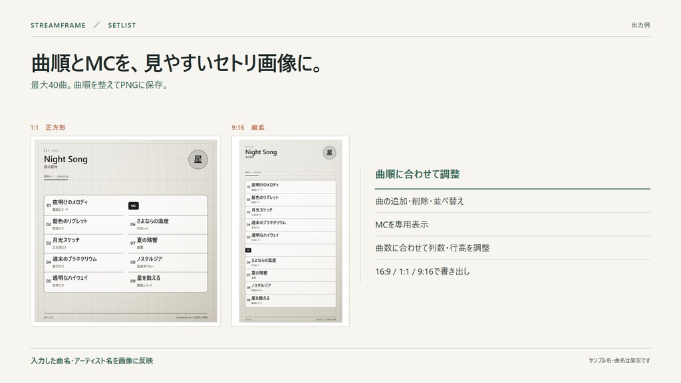Click the 出力例 label at top right
This screenshot has width=681, height=383.
(640, 25)
